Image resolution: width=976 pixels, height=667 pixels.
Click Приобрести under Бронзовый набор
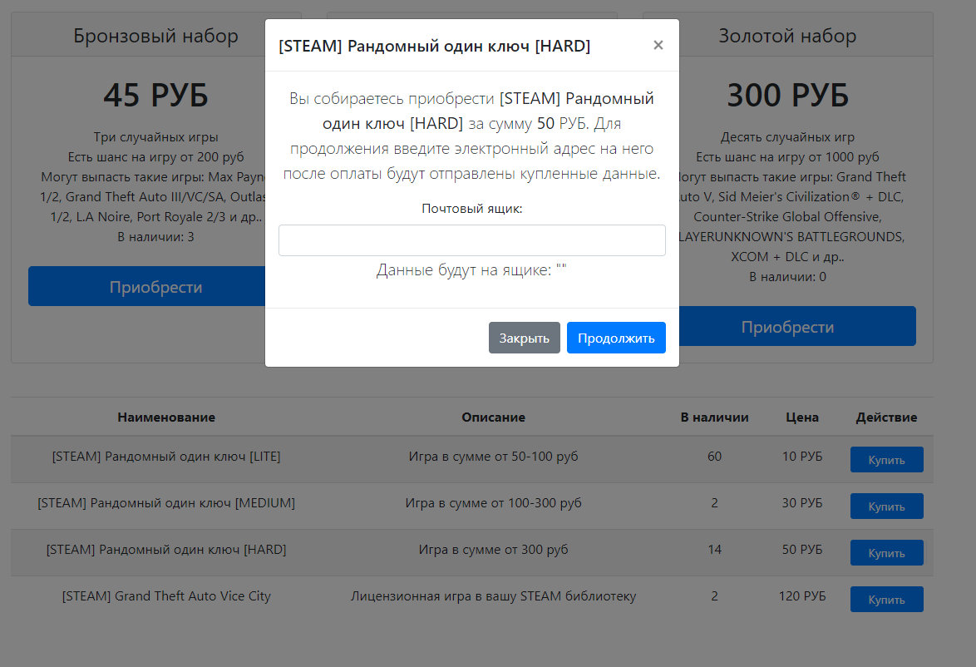147,286
